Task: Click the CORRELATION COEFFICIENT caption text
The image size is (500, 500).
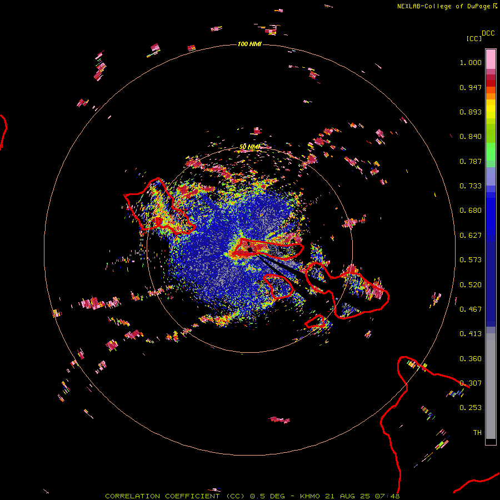Action: pyautogui.click(x=162, y=496)
